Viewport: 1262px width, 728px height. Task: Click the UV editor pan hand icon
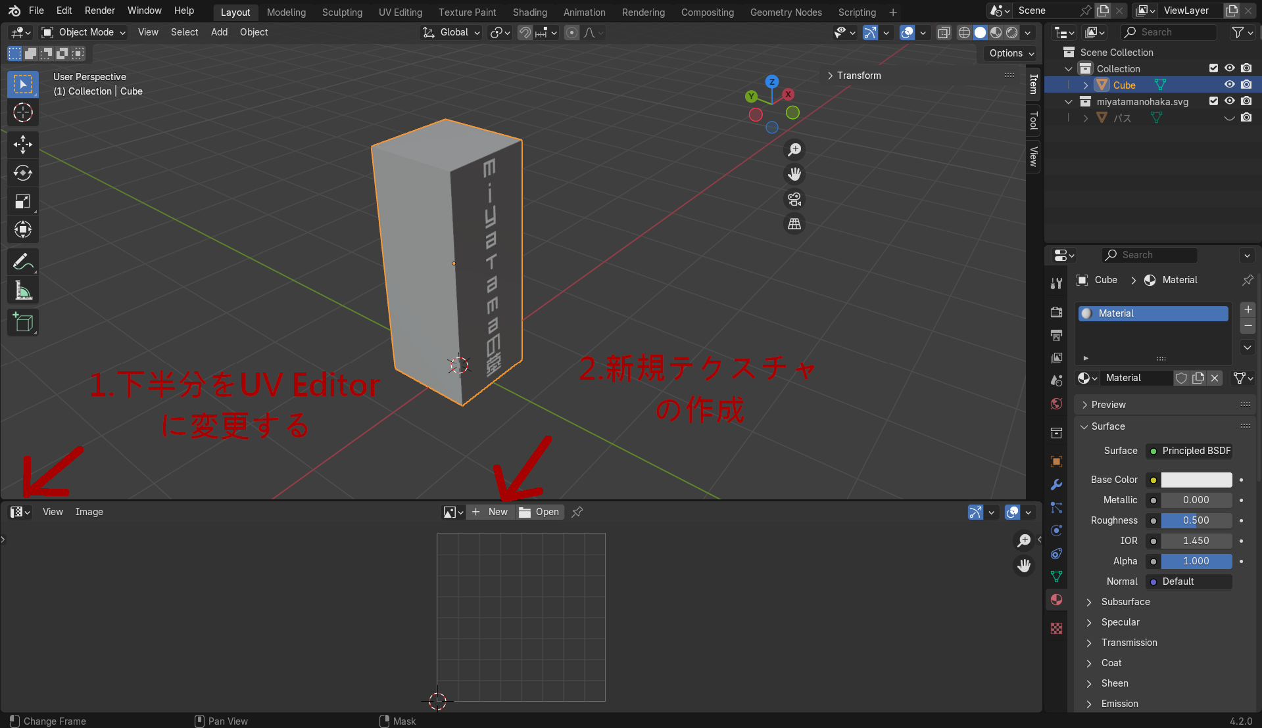(x=1024, y=566)
